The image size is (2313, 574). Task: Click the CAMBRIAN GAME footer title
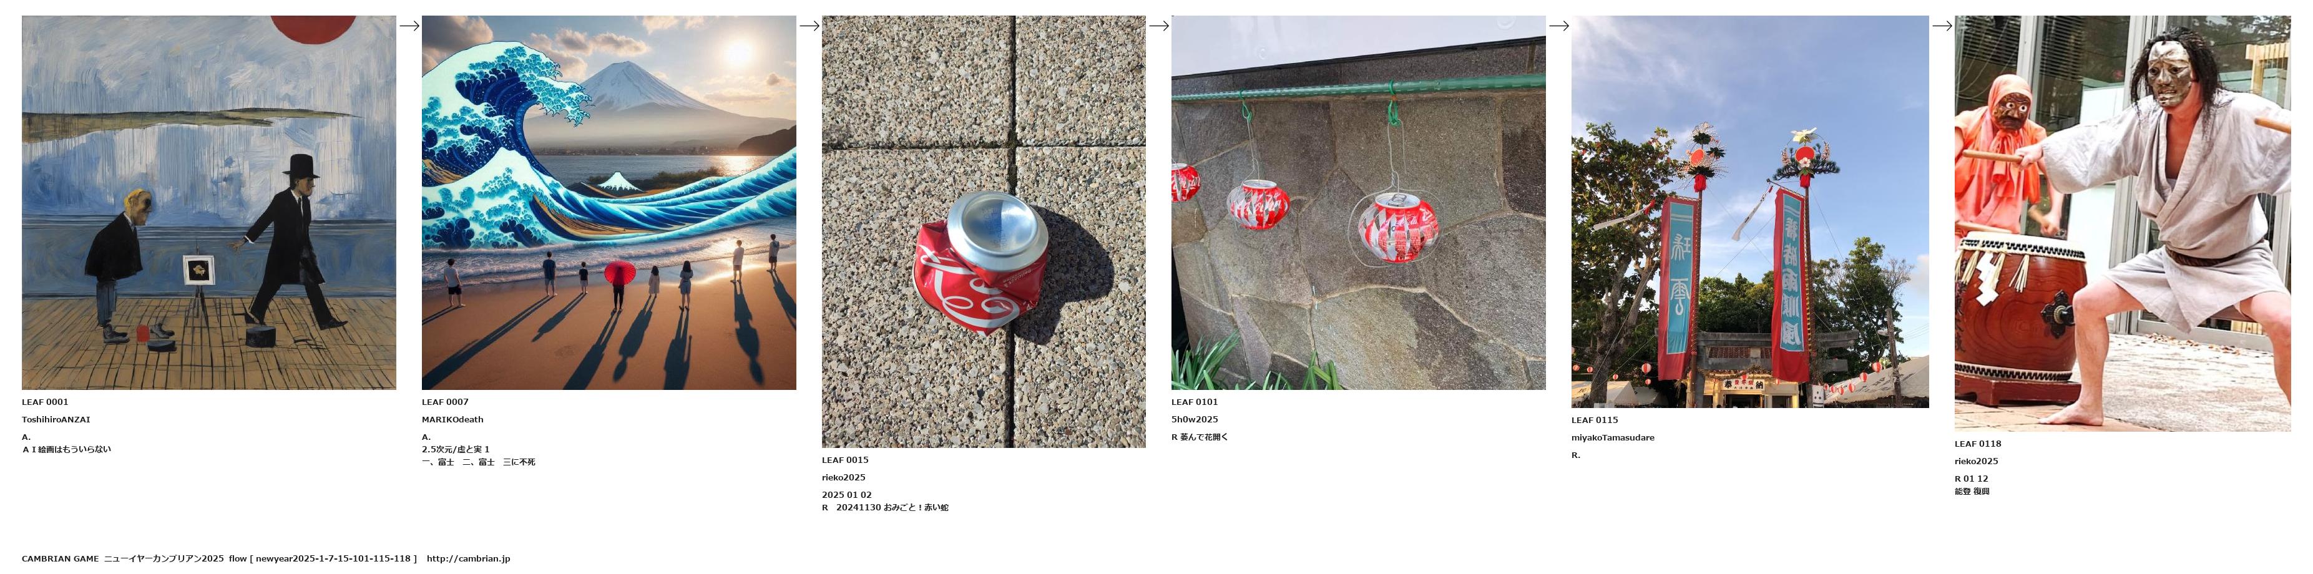(x=60, y=559)
